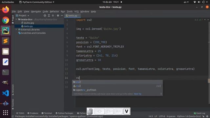Screen dimensions: 210x118
Task: Choose opencv_python completion suggestion
Action: click(x=117, y=90)
